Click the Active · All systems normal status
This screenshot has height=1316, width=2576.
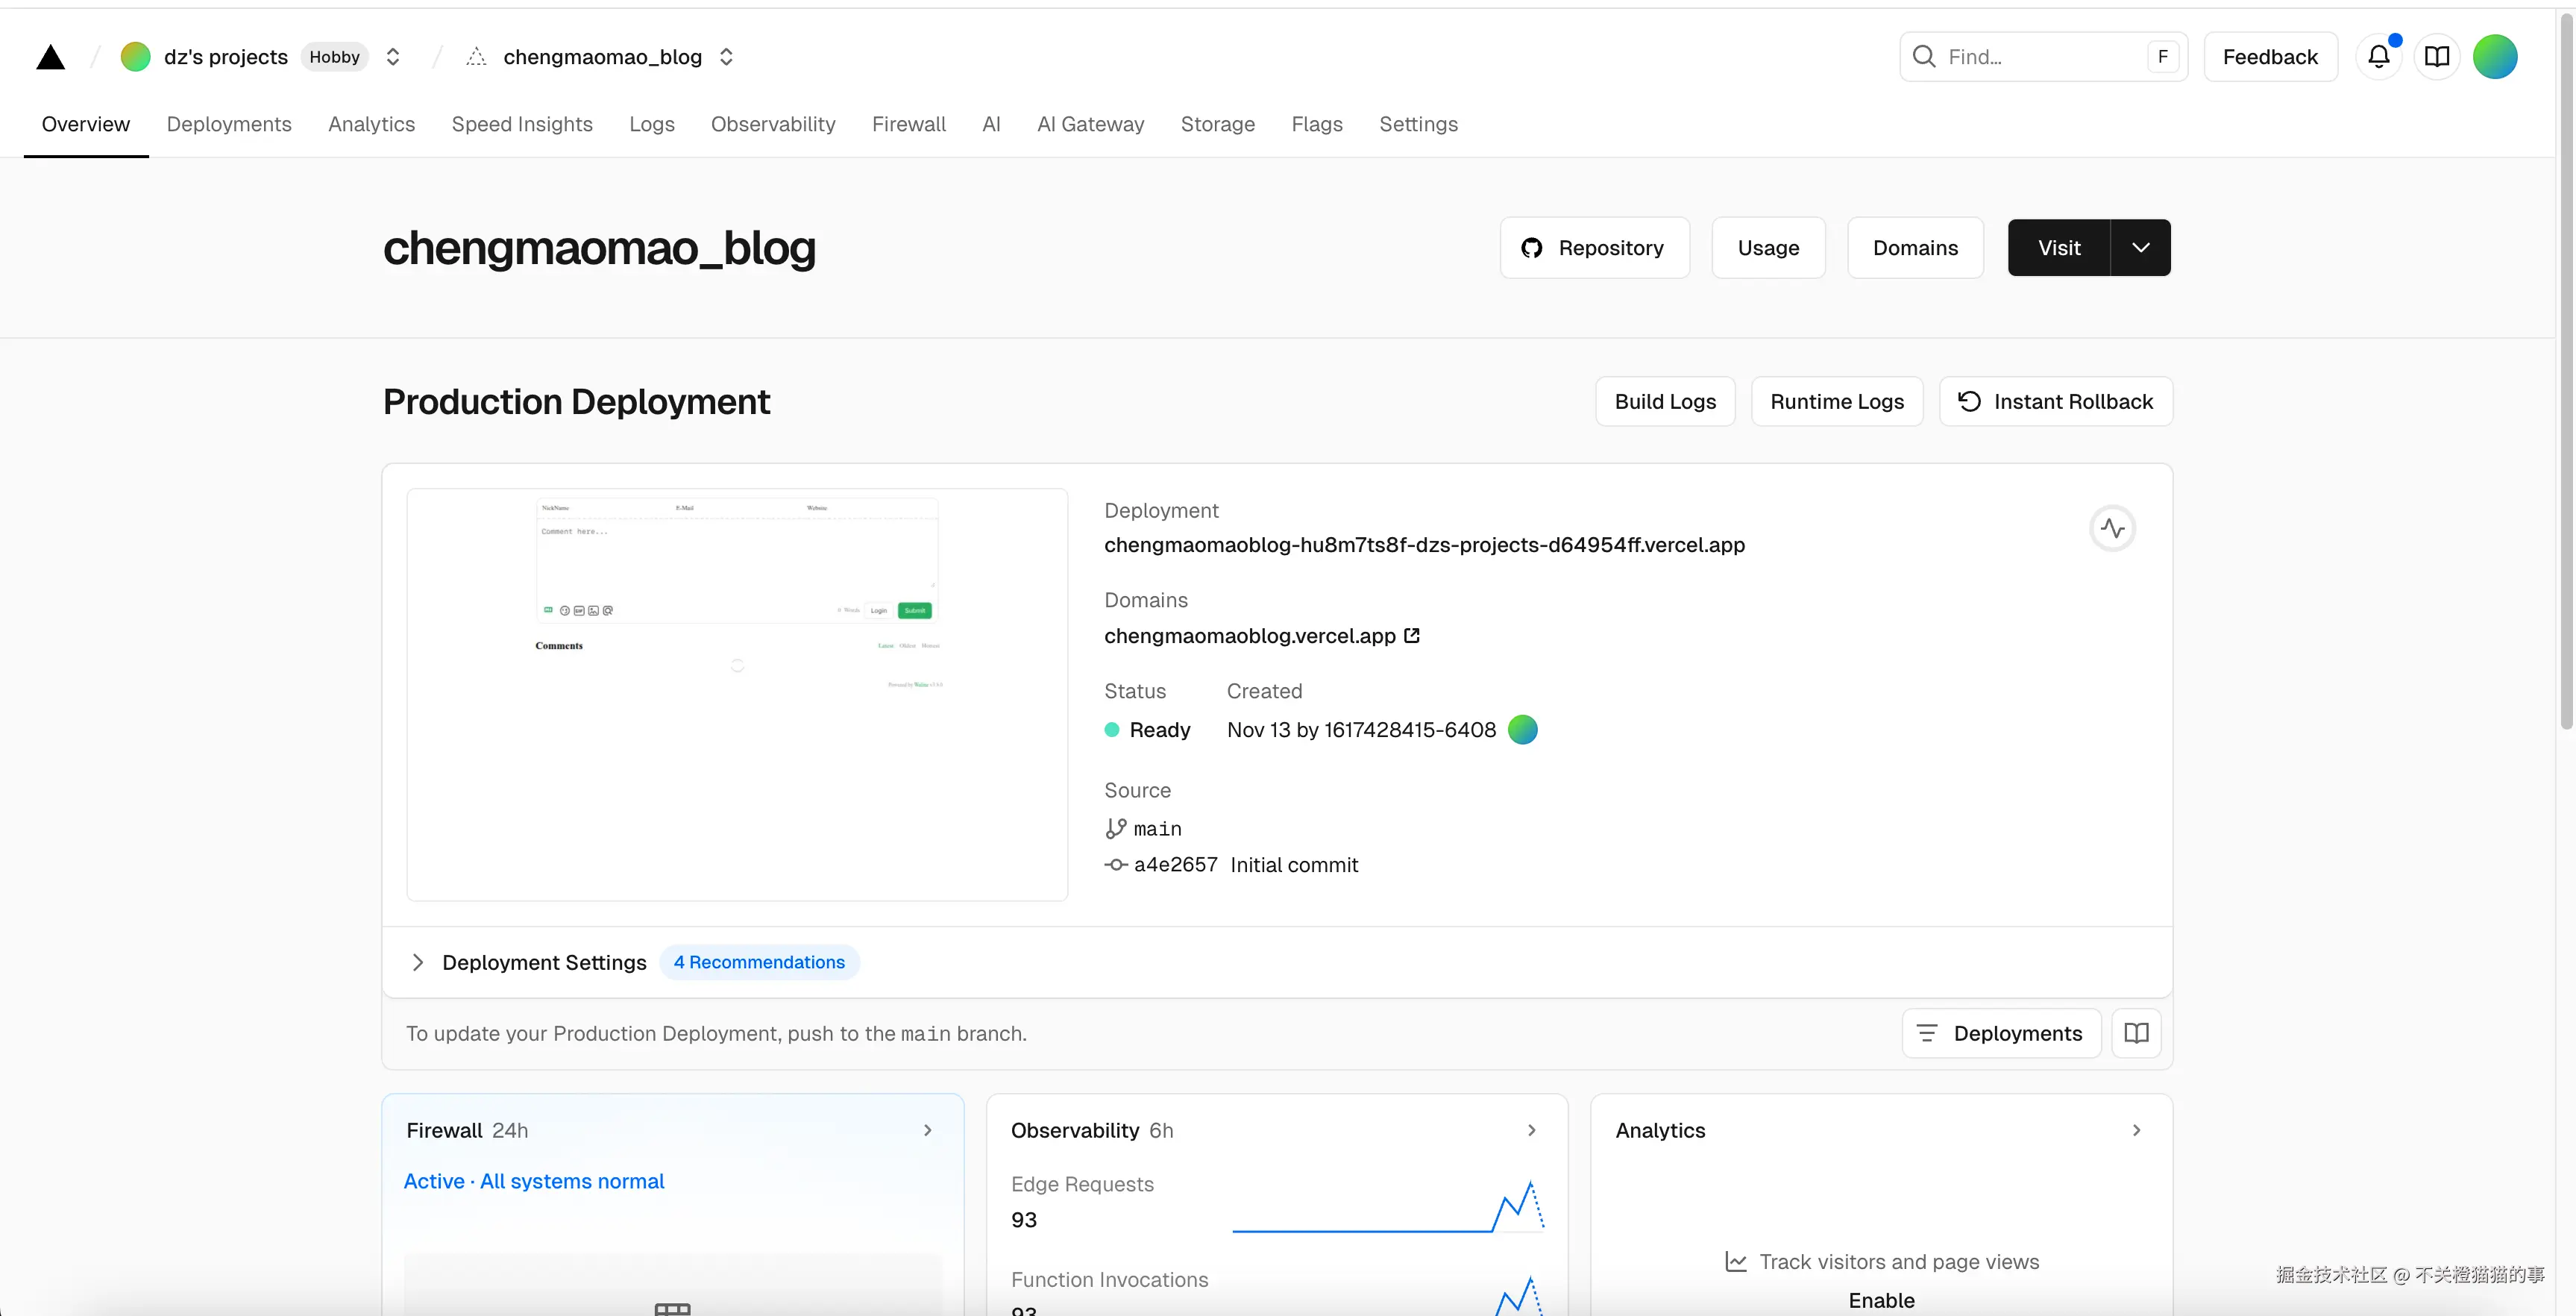pos(534,1181)
